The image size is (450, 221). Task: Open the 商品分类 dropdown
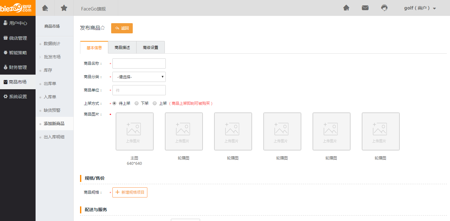click(x=139, y=77)
